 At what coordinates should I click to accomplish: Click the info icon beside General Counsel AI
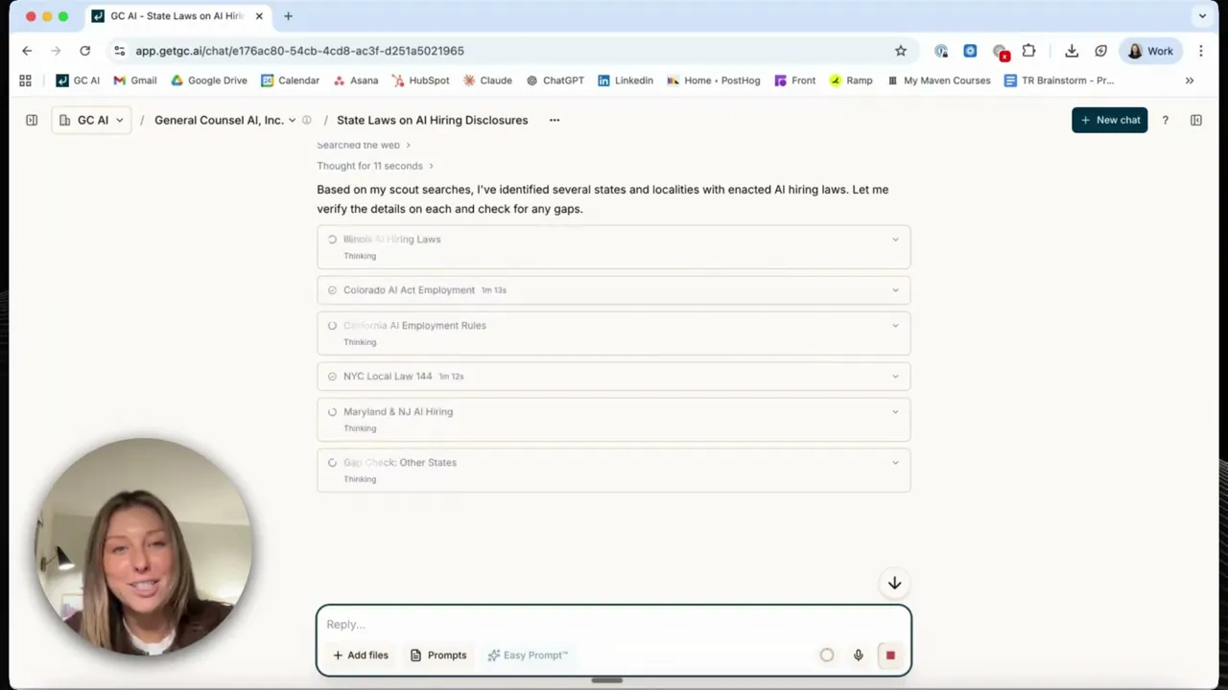click(x=307, y=120)
